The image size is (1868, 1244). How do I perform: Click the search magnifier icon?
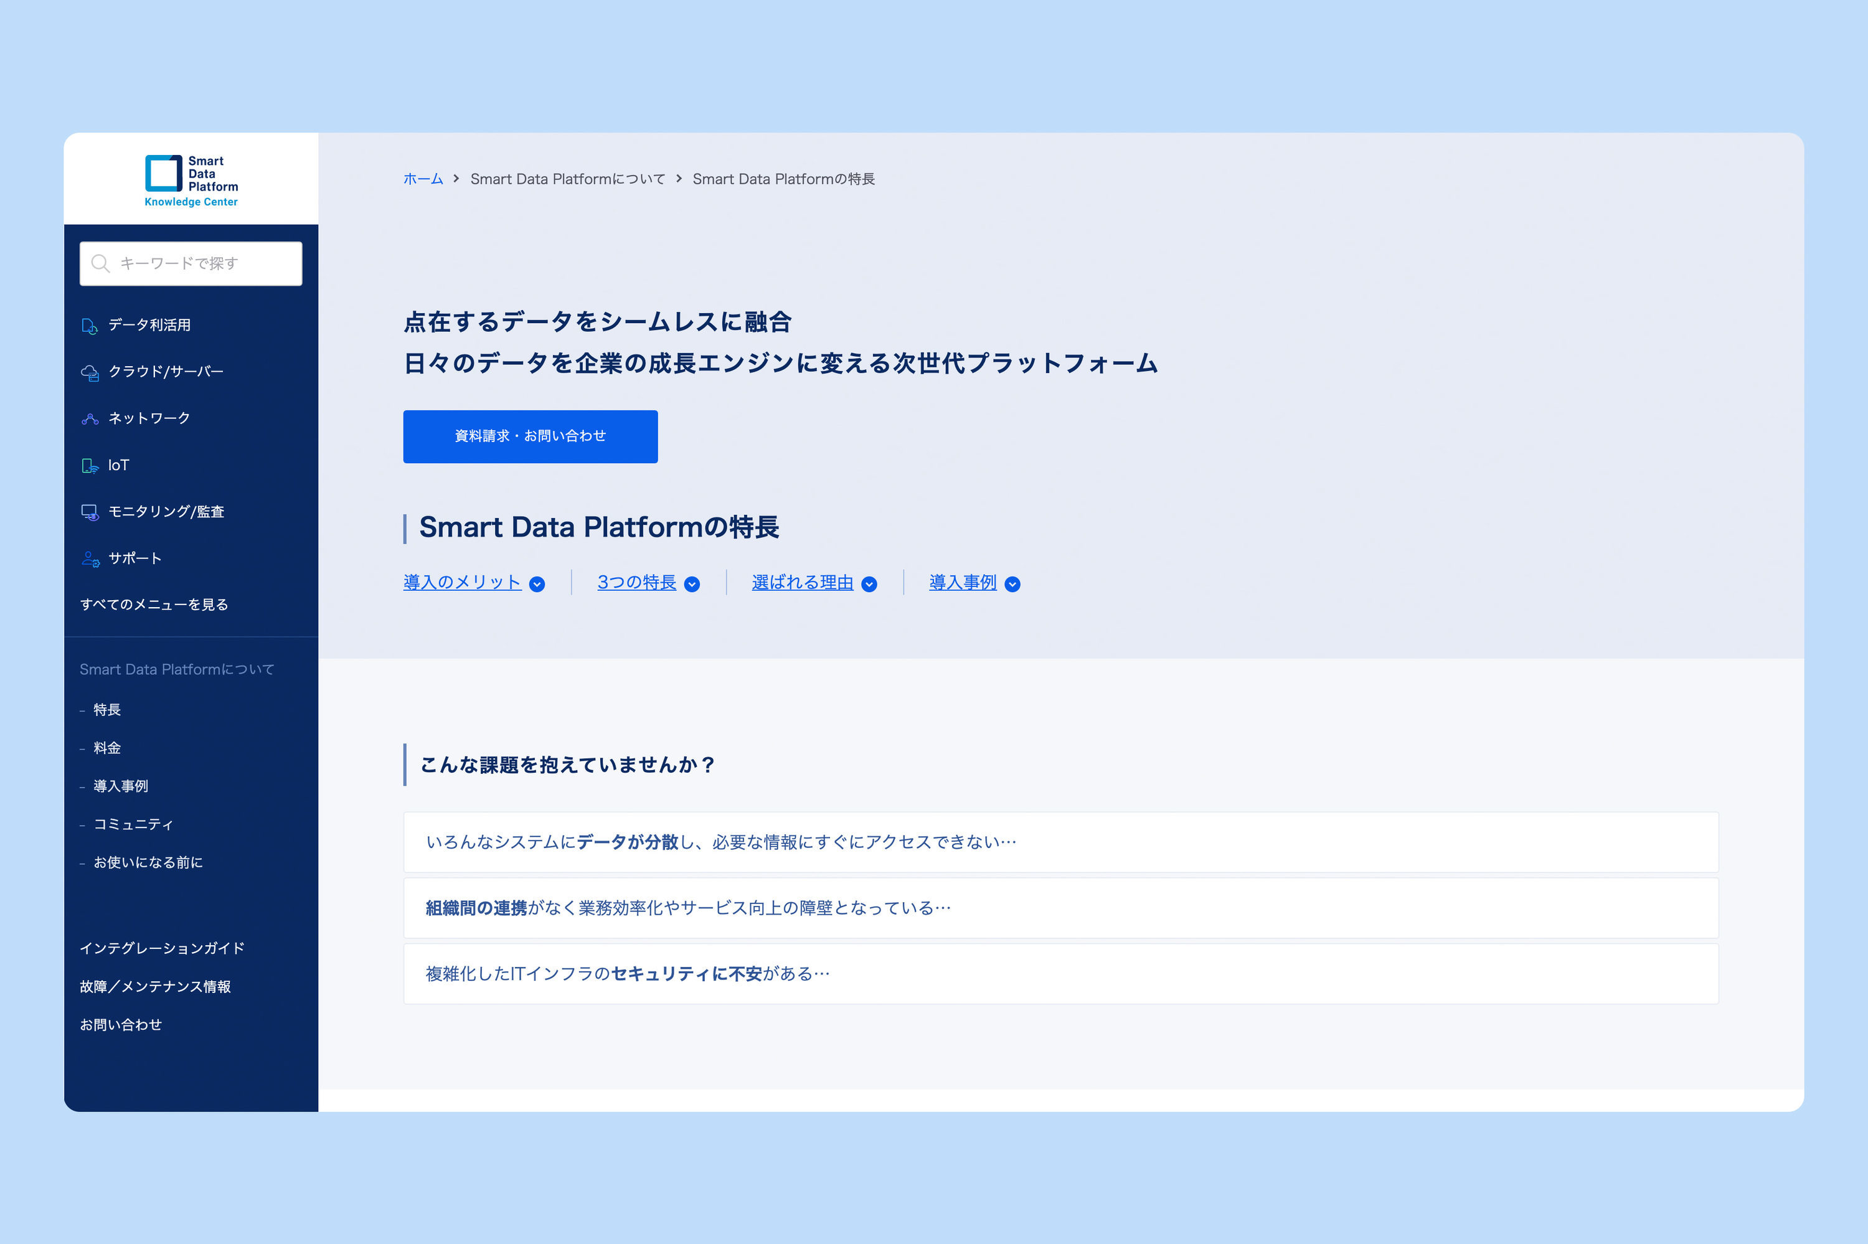[100, 263]
